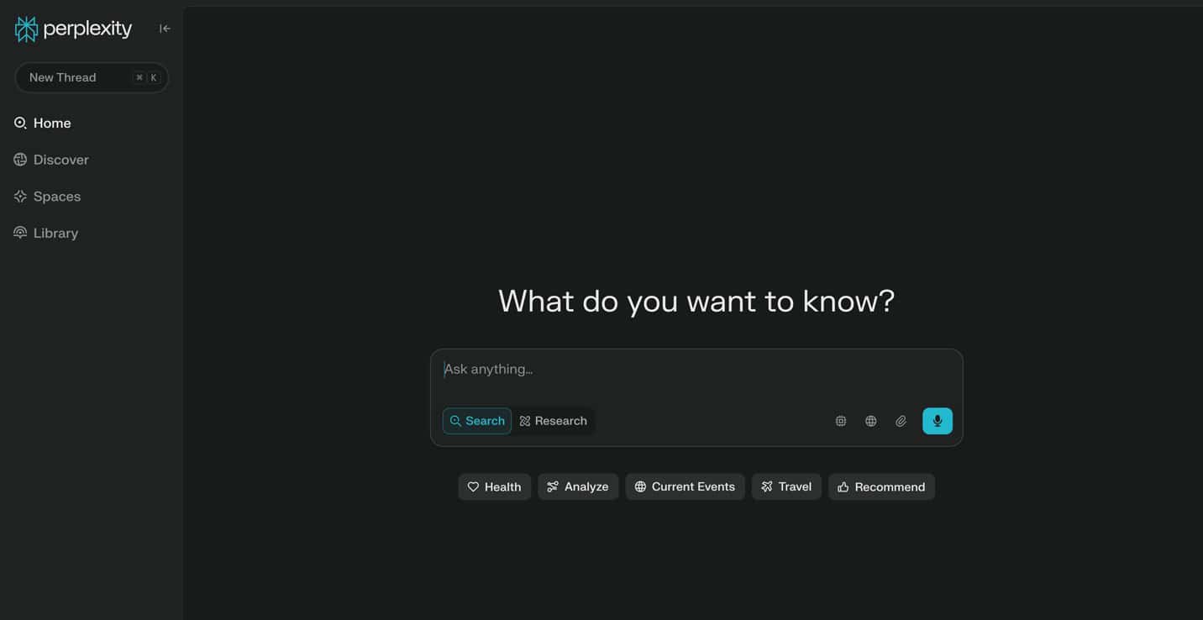Open the Library section
Image resolution: width=1203 pixels, height=620 pixels.
[x=46, y=233]
